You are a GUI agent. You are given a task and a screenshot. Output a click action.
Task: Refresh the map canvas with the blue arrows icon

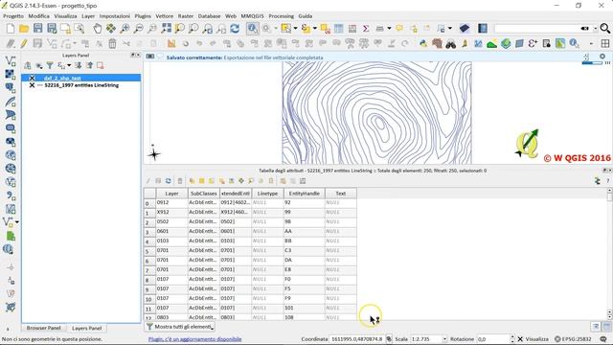[235, 28]
